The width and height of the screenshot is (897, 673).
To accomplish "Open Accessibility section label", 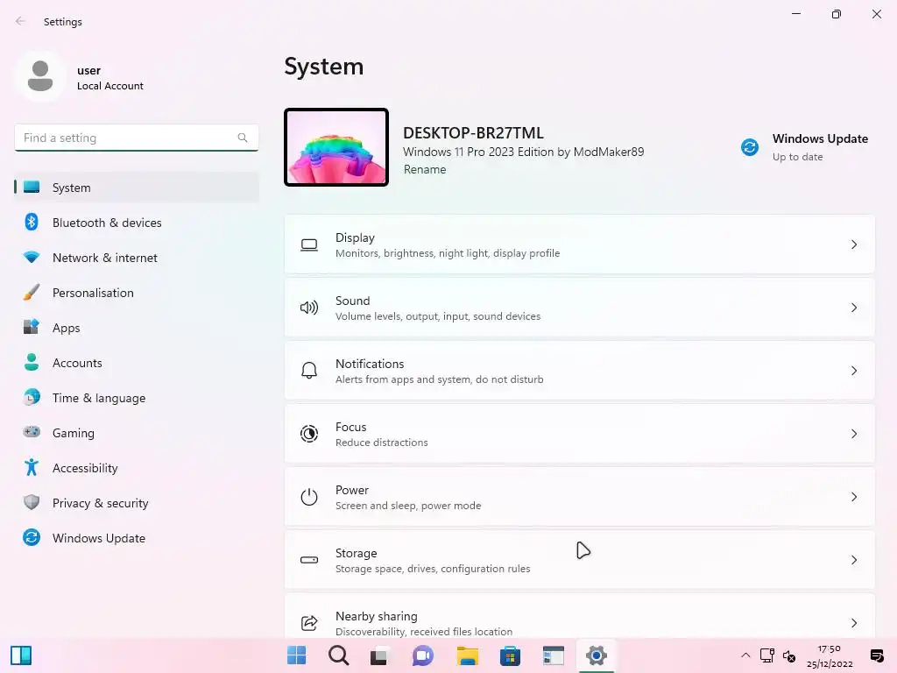I will pyautogui.click(x=85, y=468).
